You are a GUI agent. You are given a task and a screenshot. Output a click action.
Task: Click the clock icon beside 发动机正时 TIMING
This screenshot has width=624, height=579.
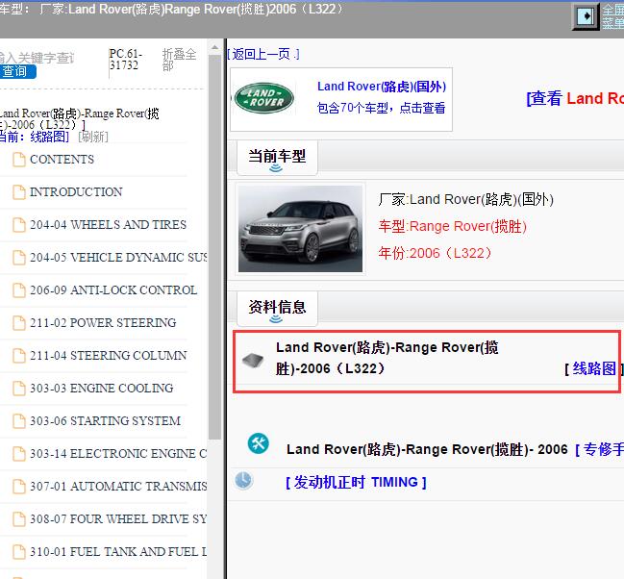pyautogui.click(x=243, y=480)
